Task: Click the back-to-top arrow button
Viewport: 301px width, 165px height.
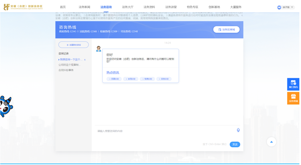Action: coord(271,142)
